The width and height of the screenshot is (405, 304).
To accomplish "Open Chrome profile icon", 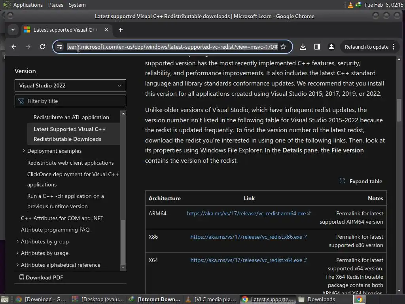I will pyautogui.click(x=331, y=47).
